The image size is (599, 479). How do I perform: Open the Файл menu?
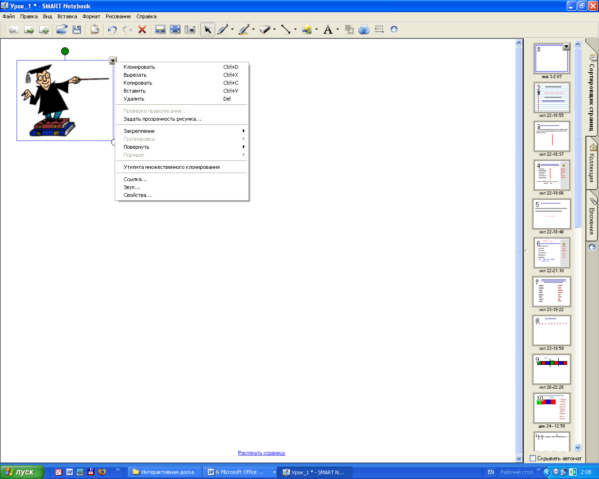tap(9, 16)
